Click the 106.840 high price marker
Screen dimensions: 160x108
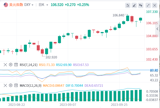[x=118, y=15]
